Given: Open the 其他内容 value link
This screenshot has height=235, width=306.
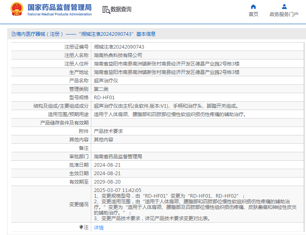Looking at the screenshot, I should pyautogui.click(x=103, y=140).
